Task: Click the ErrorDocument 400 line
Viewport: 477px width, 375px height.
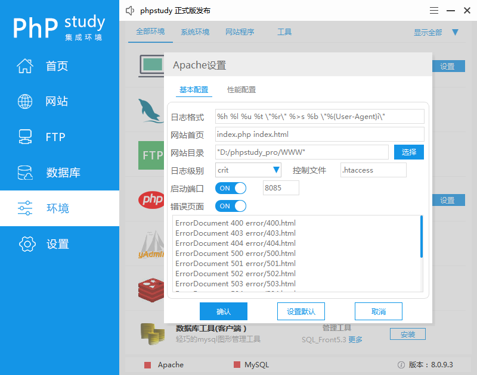Action: tap(236, 223)
